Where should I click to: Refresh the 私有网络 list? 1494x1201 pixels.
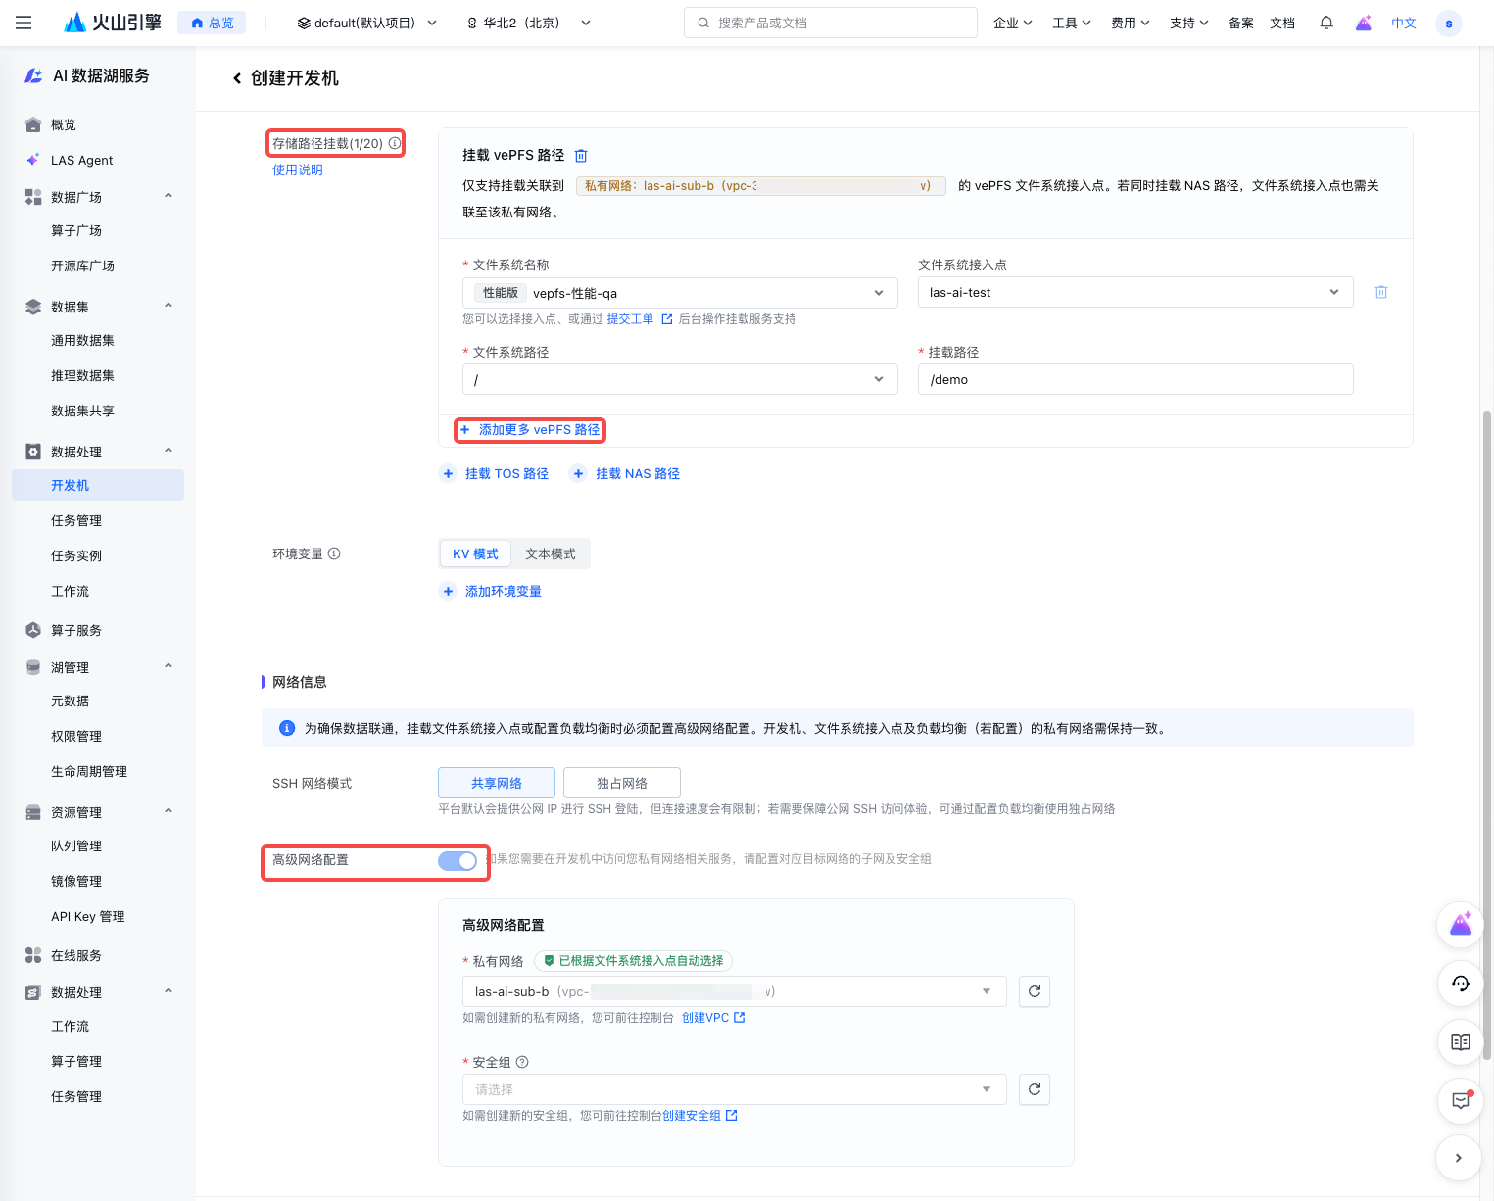(x=1034, y=991)
